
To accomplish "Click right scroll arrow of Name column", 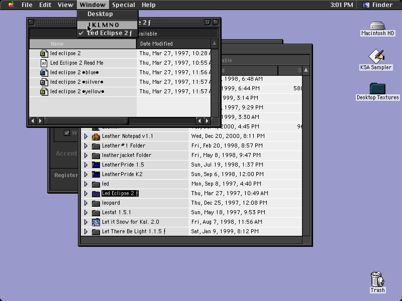I will click(x=40, y=121).
